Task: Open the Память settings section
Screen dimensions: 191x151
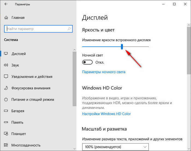Action: (x=18, y=122)
